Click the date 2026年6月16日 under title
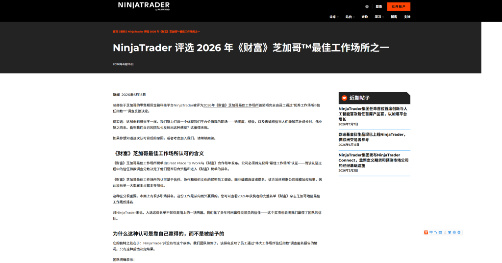The height and width of the screenshot is (263, 502). (123, 64)
